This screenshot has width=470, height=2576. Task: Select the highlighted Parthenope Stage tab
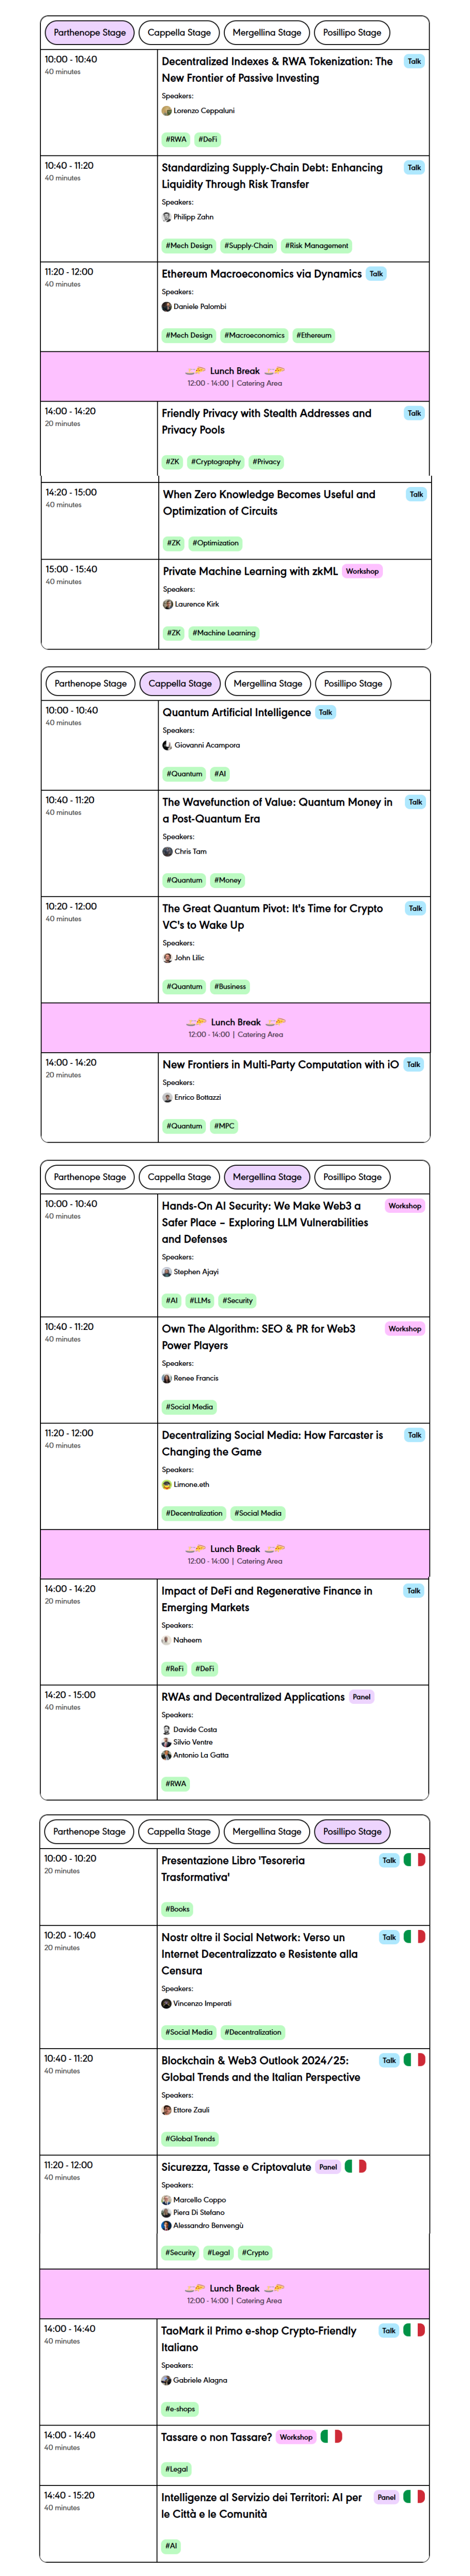[x=90, y=32]
